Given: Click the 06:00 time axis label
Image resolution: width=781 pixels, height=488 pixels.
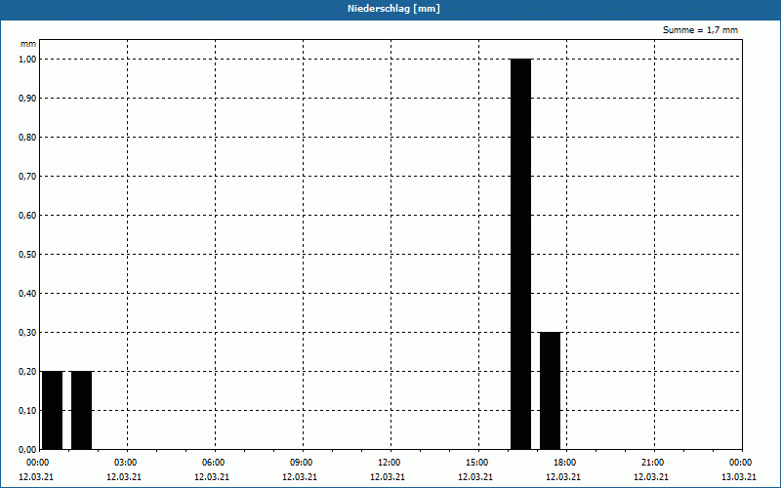Looking at the screenshot, I should click(214, 463).
